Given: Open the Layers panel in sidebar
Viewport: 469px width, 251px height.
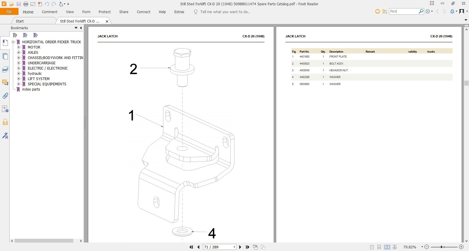Looking at the screenshot, I should (x=5, y=69).
